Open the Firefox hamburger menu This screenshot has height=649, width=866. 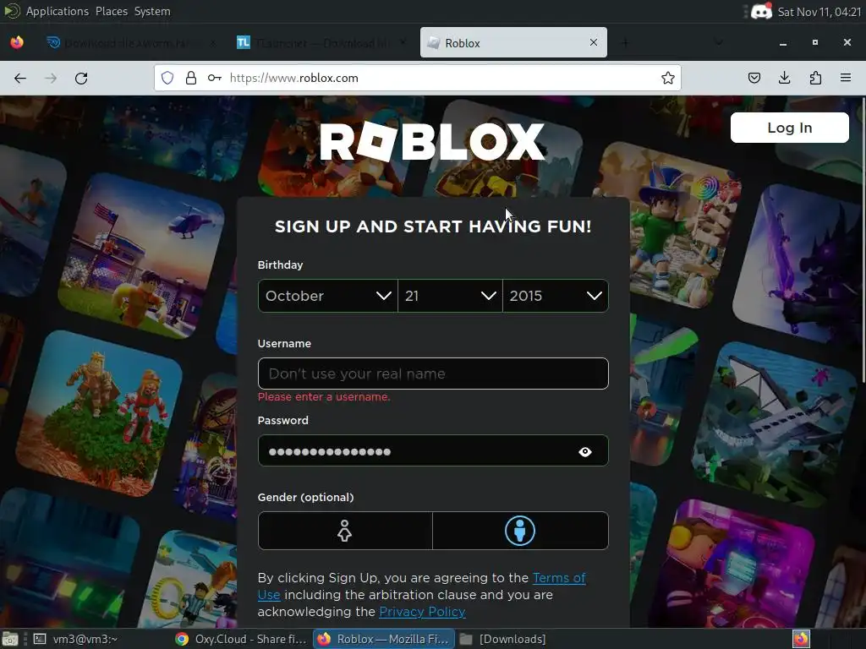pos(846,78)
